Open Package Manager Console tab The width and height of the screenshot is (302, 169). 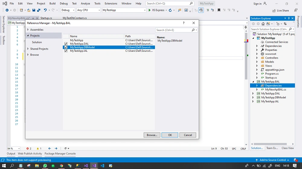(x=60, y=154)
